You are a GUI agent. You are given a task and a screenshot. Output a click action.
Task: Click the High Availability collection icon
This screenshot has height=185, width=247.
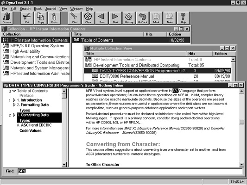point(6,51)
